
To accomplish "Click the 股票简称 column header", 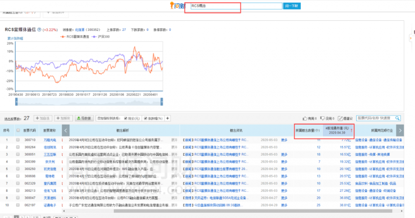I will (x=50, y=130).
